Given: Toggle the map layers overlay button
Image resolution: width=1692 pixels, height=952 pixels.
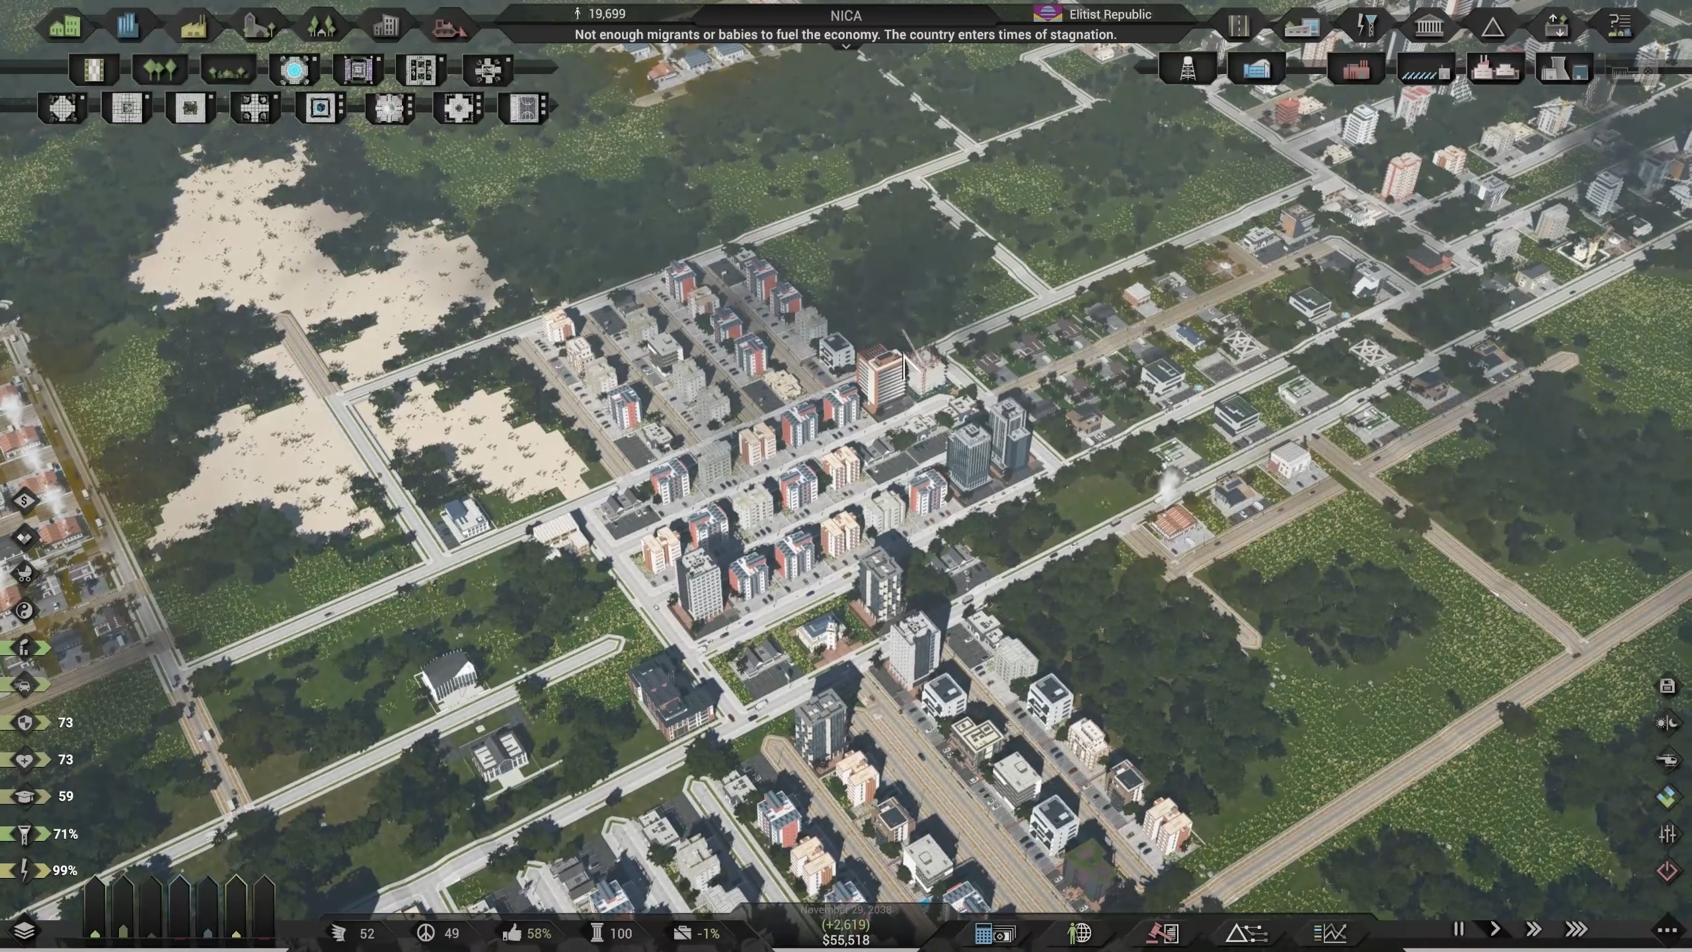Looking at the screenshot, I should (x=24, y=931).
